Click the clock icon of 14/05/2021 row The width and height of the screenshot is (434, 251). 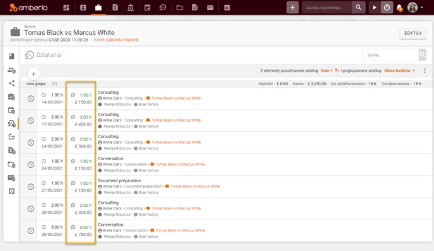tap(31, 98)
